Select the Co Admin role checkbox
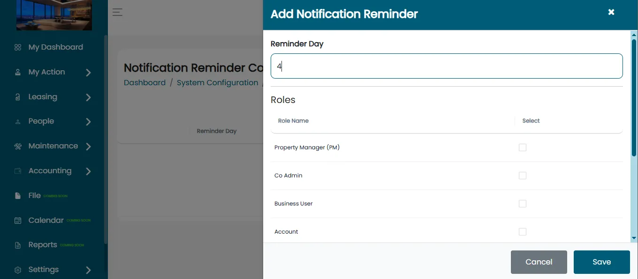Image resolution: width=638 pixels, height=279 pixels. (523, 176)
